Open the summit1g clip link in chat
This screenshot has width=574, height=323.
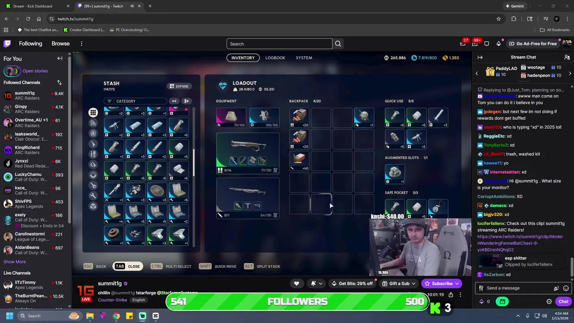click(520, 243)
